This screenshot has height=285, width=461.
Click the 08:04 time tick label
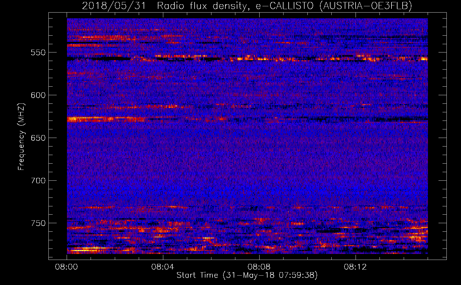pyautogui.click(x=163, y=267)
